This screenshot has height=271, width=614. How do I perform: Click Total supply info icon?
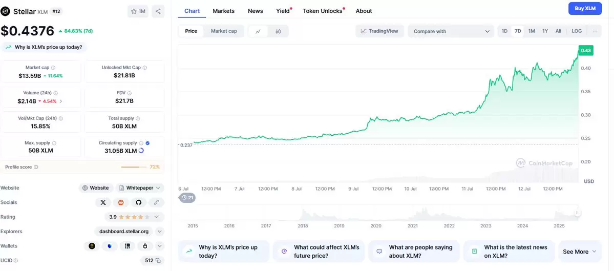[138, 118]
